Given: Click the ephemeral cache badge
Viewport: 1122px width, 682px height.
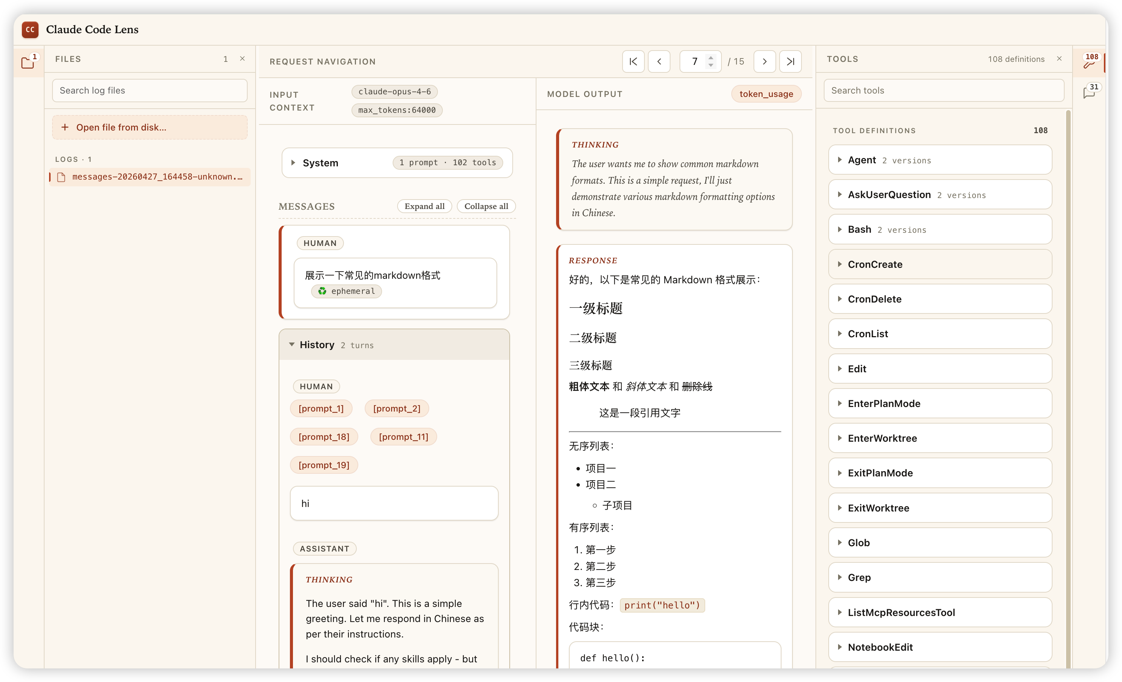Looking at the screenshot, I should click(x=347, y=291).
